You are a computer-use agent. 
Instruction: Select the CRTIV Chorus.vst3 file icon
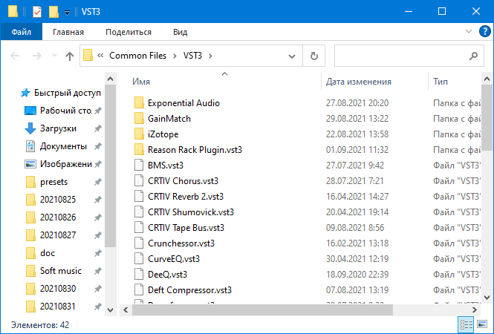[139, 180]
